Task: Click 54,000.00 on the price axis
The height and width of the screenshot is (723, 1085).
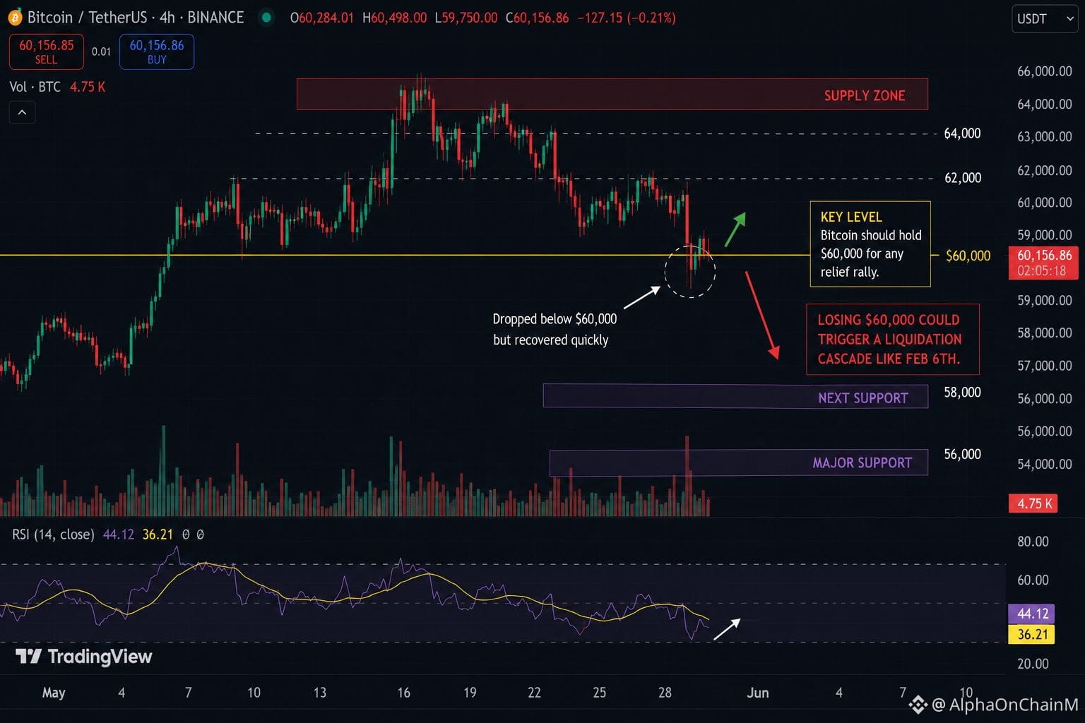Action: pyautogui.click(x=1045, y=464)
